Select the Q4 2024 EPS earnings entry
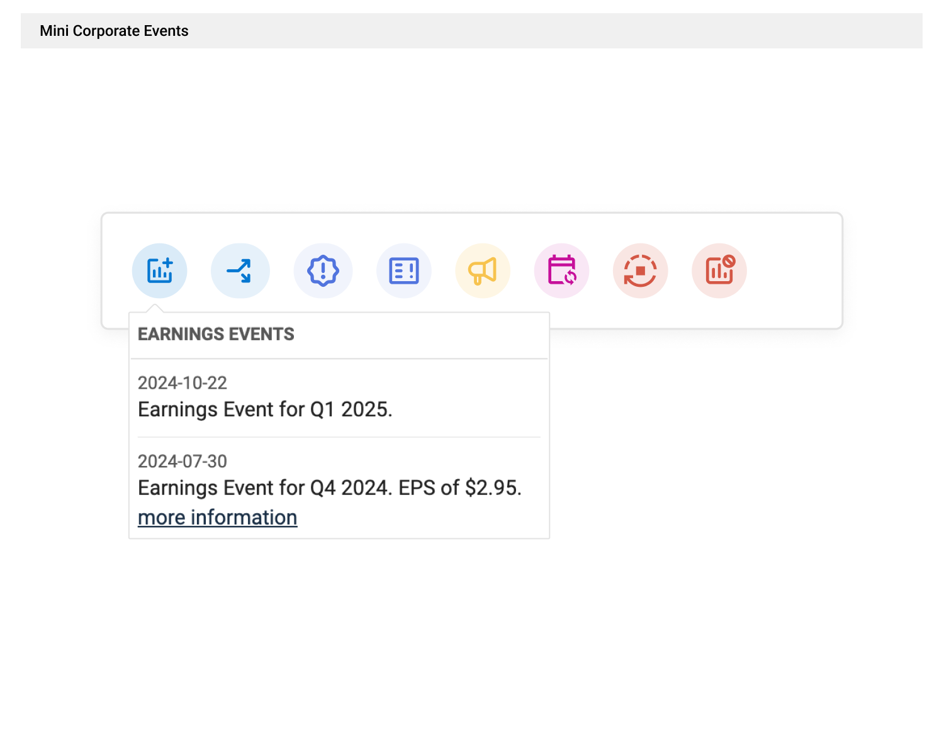This screenshot has width=944, height=751. click(329, 487)
